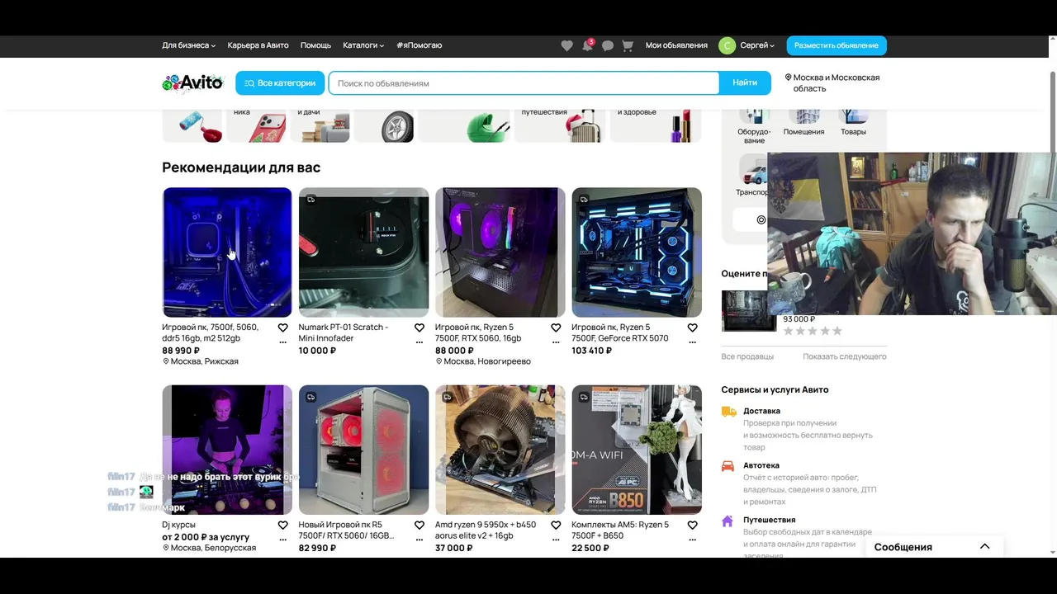This screenshot has width=1057, height=594.
Task: Favorite Amd ryzen 9 5950x listing
Action: point(556,525)
